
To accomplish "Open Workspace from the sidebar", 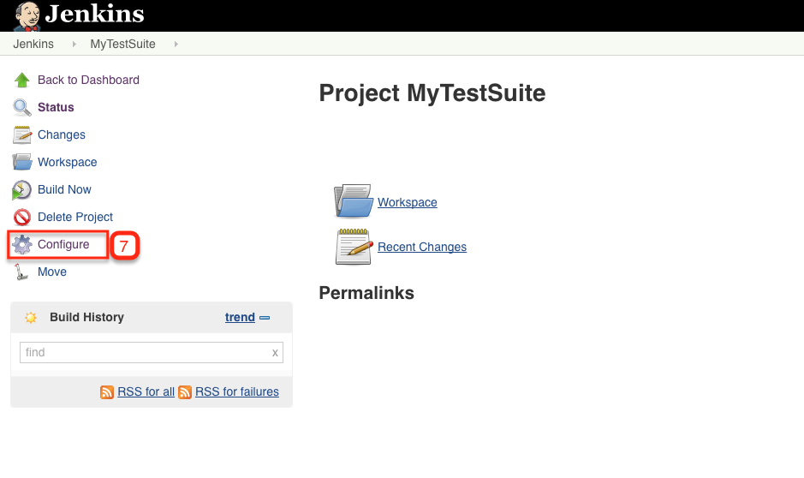I will [x=67, y=162].
